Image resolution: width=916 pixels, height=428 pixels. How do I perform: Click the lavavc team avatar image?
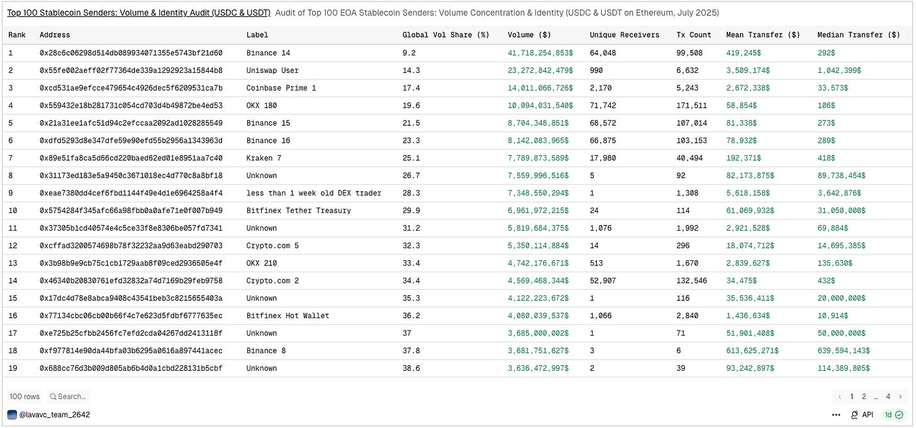[x=12, y=415]
